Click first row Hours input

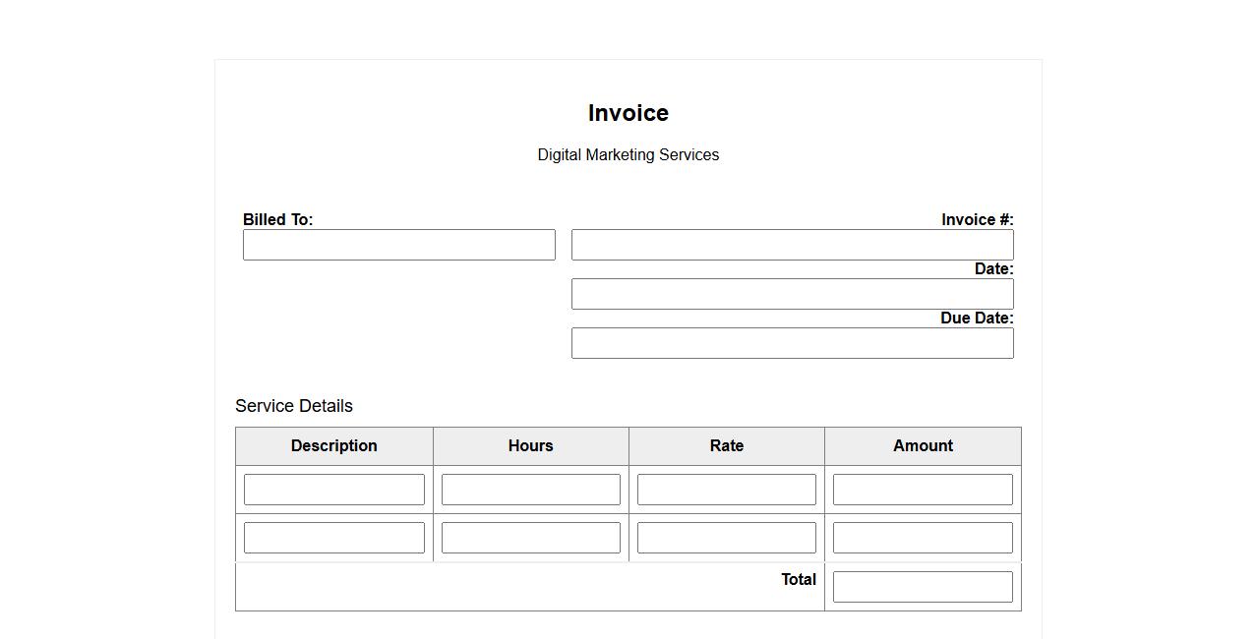530,490
